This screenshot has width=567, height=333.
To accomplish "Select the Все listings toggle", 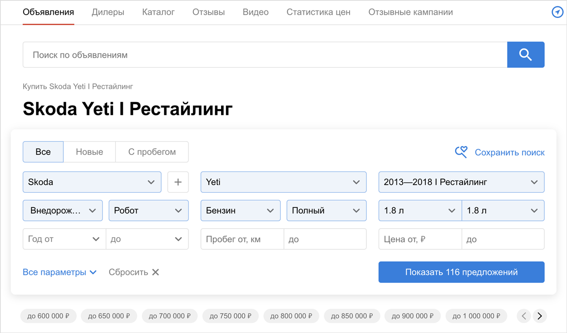I will (43, 152).
